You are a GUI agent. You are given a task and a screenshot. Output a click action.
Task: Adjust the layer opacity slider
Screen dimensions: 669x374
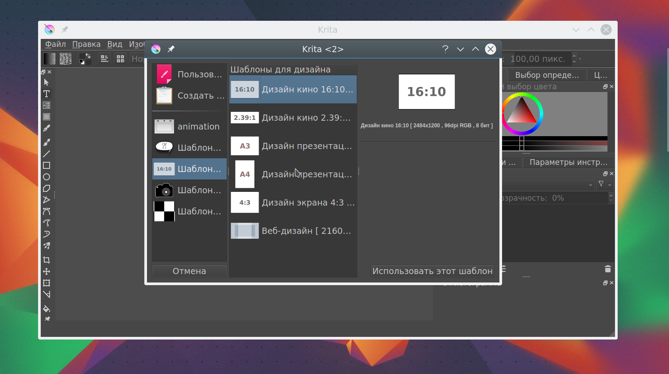554,198
